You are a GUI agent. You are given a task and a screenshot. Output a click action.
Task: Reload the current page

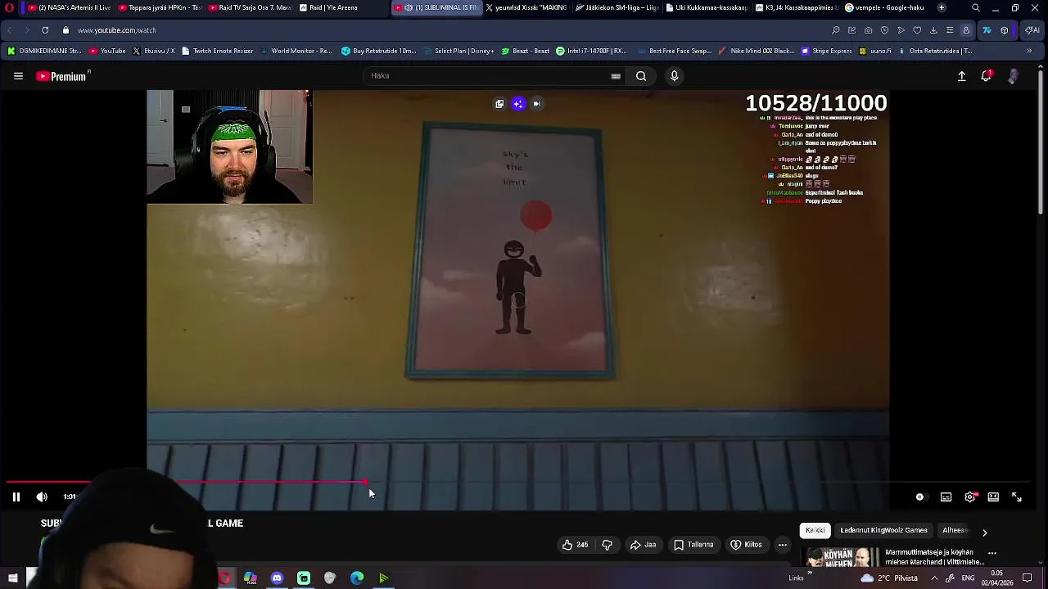(44, 30)
